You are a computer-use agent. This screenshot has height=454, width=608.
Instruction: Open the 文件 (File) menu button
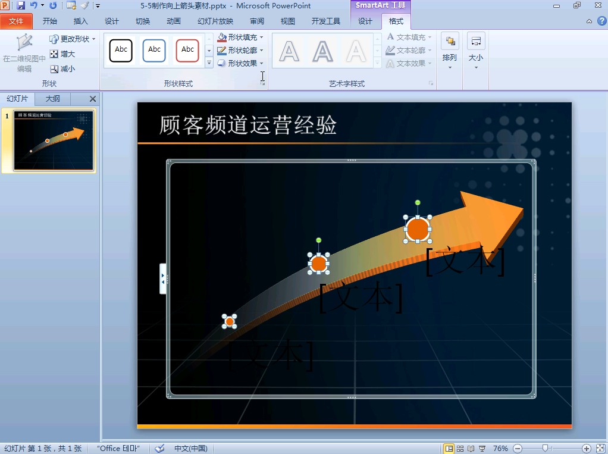pyautogui.click(x=16, y=21)
